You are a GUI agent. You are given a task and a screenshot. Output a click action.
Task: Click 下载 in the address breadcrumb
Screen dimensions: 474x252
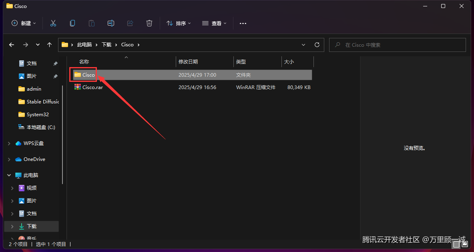[106, 45]
